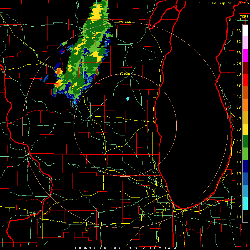
Task: Click the 100 NMI range ring label
Action: tap(125, 22)
